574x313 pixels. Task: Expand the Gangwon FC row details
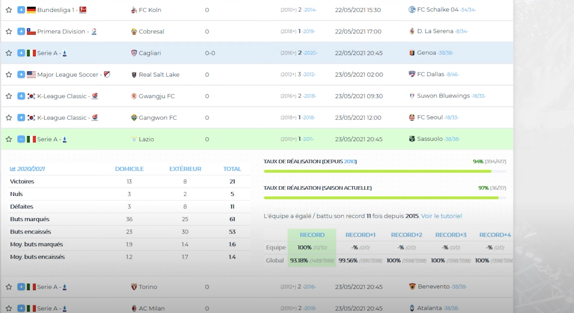21,118
